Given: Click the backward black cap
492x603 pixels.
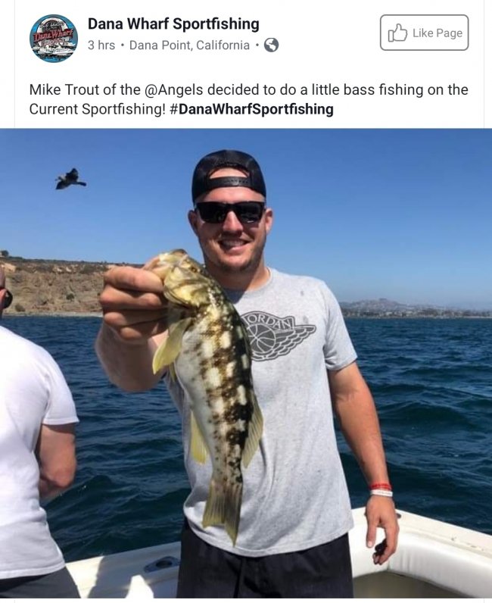Looking at the screenshot, I should pyautogui.click(x=229, y=173).
